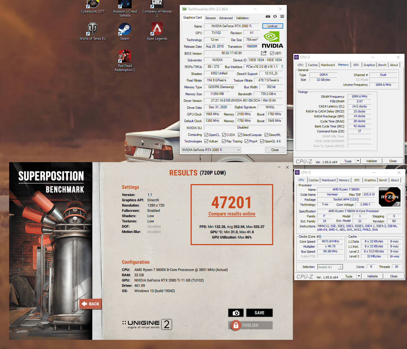The width and height of the screenshot is (407, 349).
Task: Open About tab in CPU-Z CPU window
Action: [x=395, y=180]
